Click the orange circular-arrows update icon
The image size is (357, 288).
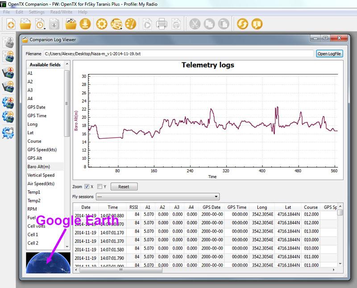242,24
